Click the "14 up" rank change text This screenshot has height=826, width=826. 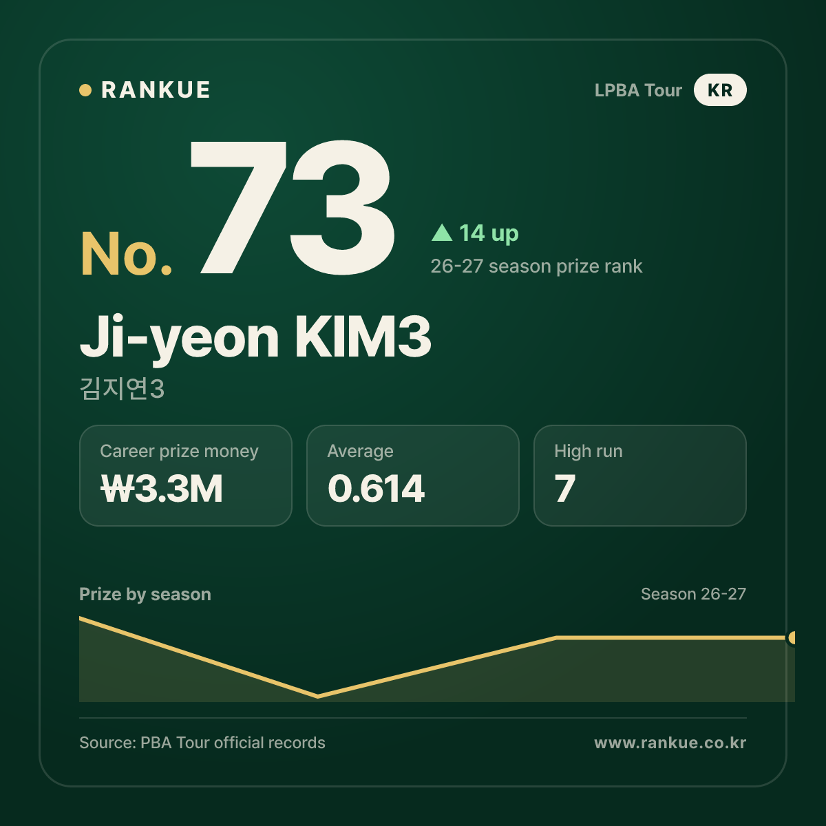(489, 233)
